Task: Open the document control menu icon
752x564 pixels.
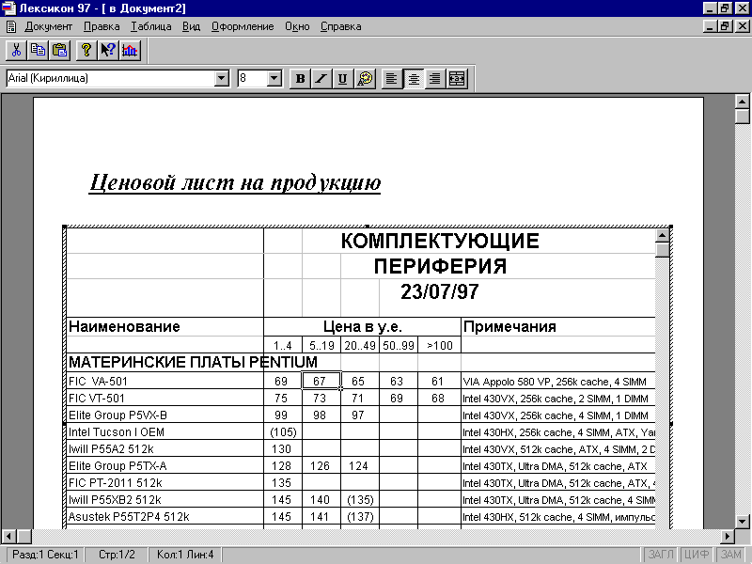Action: click(11, 27)
